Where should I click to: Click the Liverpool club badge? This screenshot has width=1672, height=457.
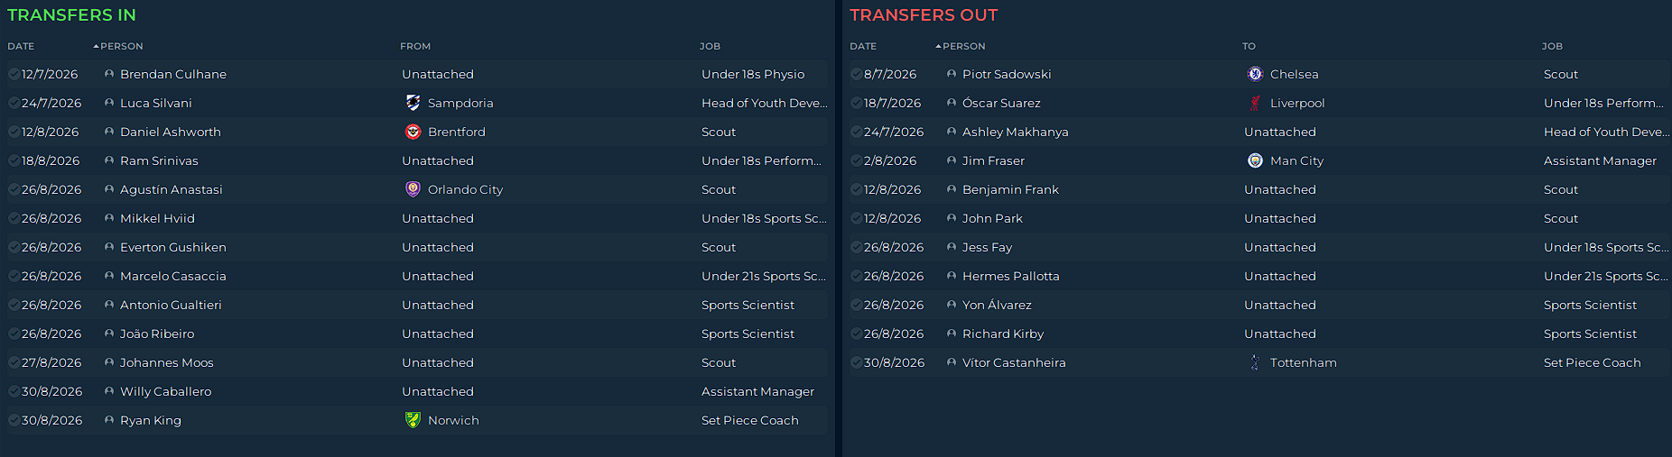click(1255, 103)
